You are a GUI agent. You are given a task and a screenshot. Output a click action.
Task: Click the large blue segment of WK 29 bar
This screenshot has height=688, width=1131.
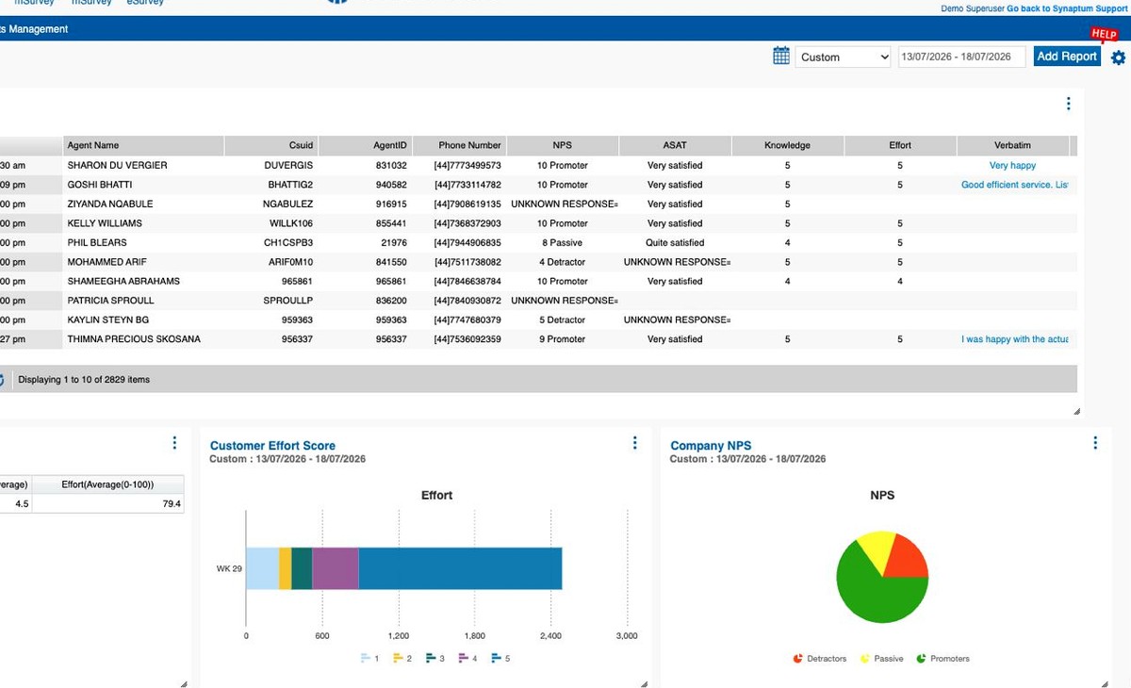pos(460,568)
